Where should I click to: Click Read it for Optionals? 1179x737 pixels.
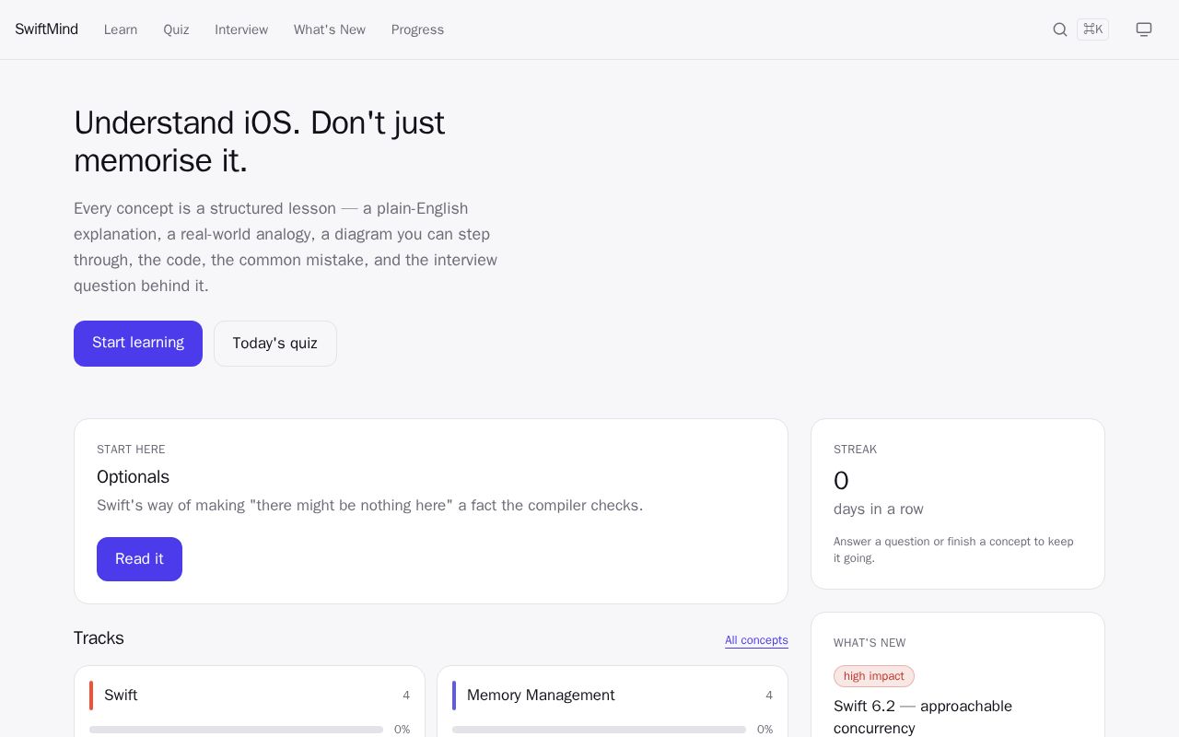[x=139, y=559]
